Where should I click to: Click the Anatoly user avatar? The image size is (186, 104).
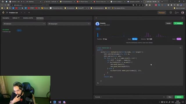pos(97,24)
